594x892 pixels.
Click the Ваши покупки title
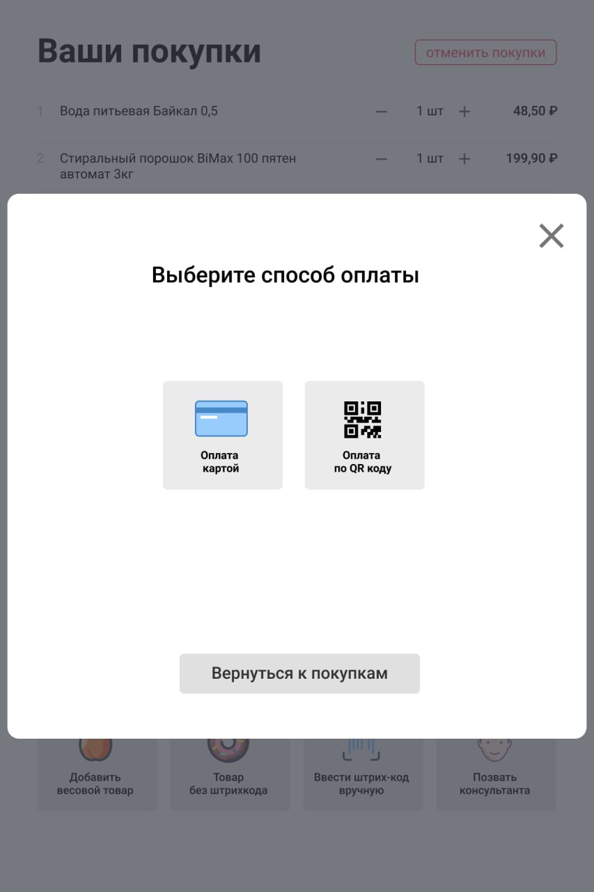[149, 52]
